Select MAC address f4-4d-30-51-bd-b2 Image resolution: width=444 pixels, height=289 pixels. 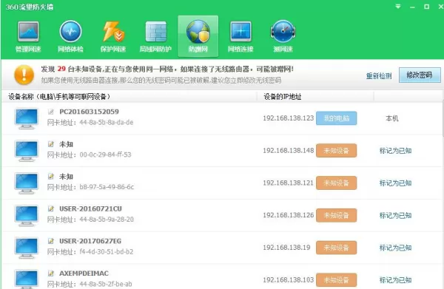click(x=107, y=251)
